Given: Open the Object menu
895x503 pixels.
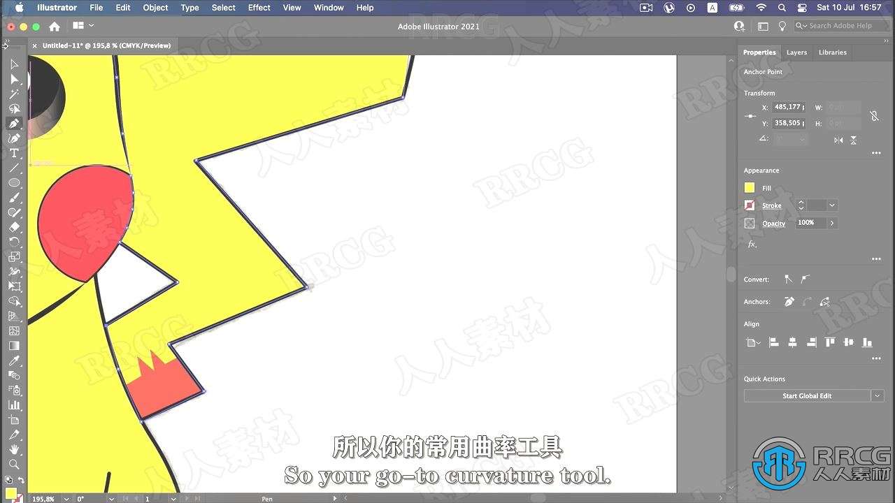Looking at the screenshot, I should pos(155,8).
